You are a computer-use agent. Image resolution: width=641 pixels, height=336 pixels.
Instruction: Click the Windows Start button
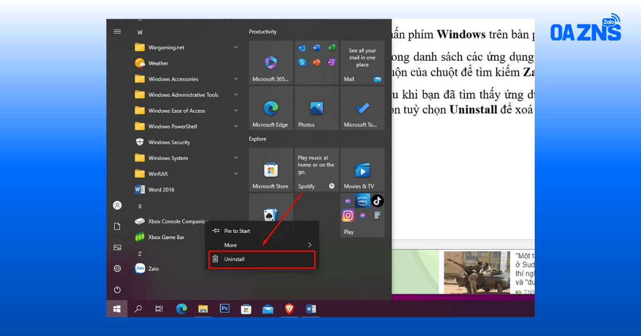117,308
